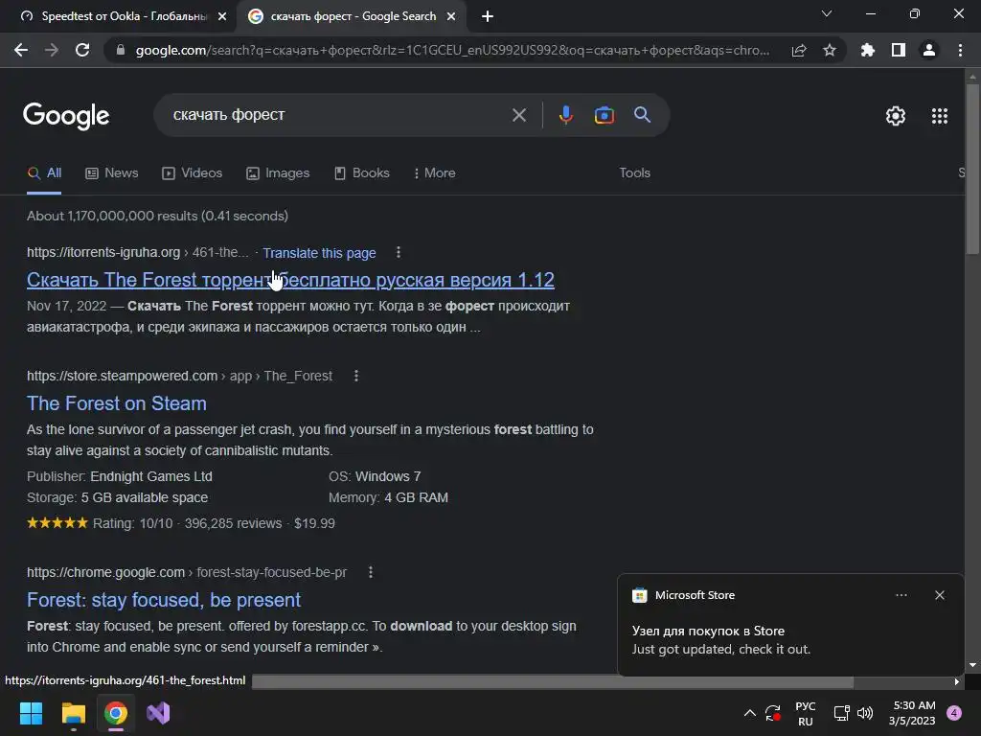The height and width of the screenshot is (736, 981).
Task: Expand the More search categories menu
Action: point(434,173)
